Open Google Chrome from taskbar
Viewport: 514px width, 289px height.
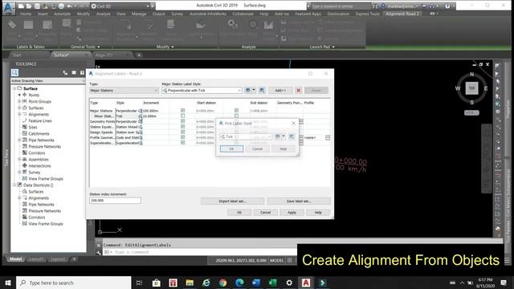point(223,283)
